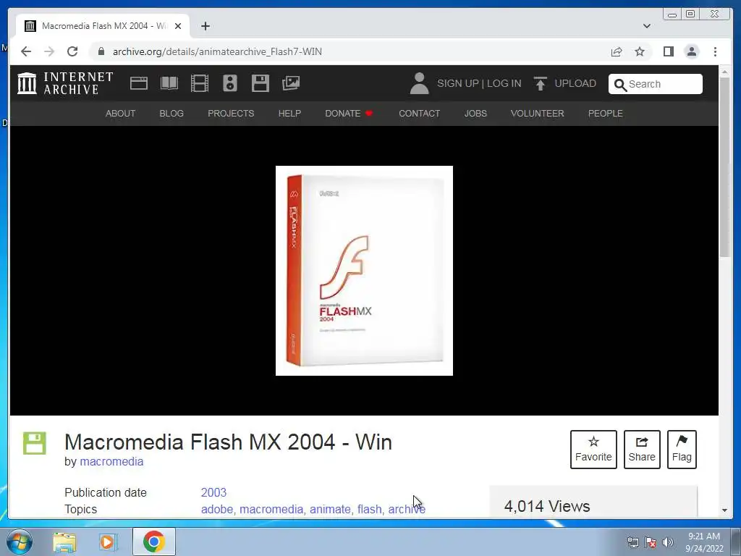Open the macromedia author link

coord(111,461)
